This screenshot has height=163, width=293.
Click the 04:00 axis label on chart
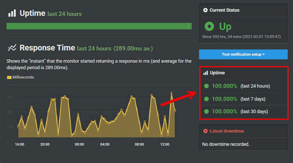105,144
